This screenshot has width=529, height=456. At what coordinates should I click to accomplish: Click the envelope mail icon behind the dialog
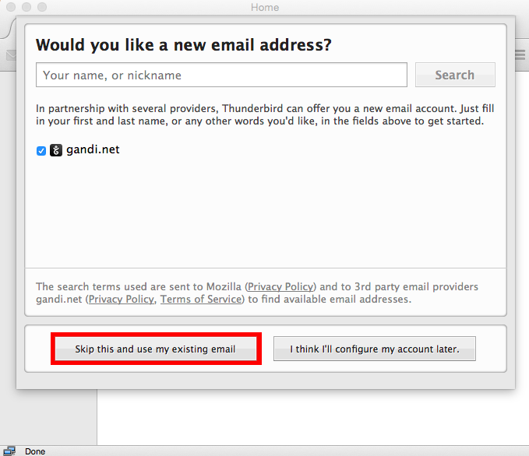tap(11, 55)
